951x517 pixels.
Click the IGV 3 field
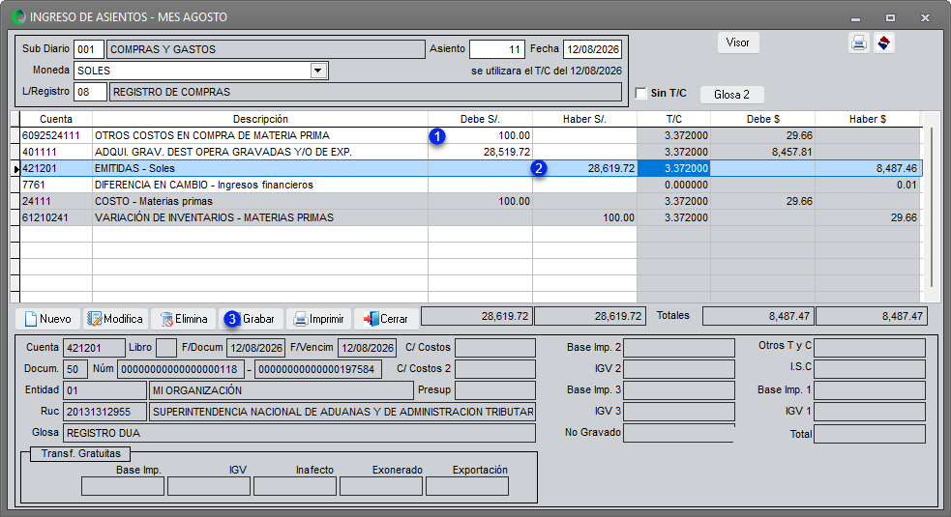click(x=679, y=412)
